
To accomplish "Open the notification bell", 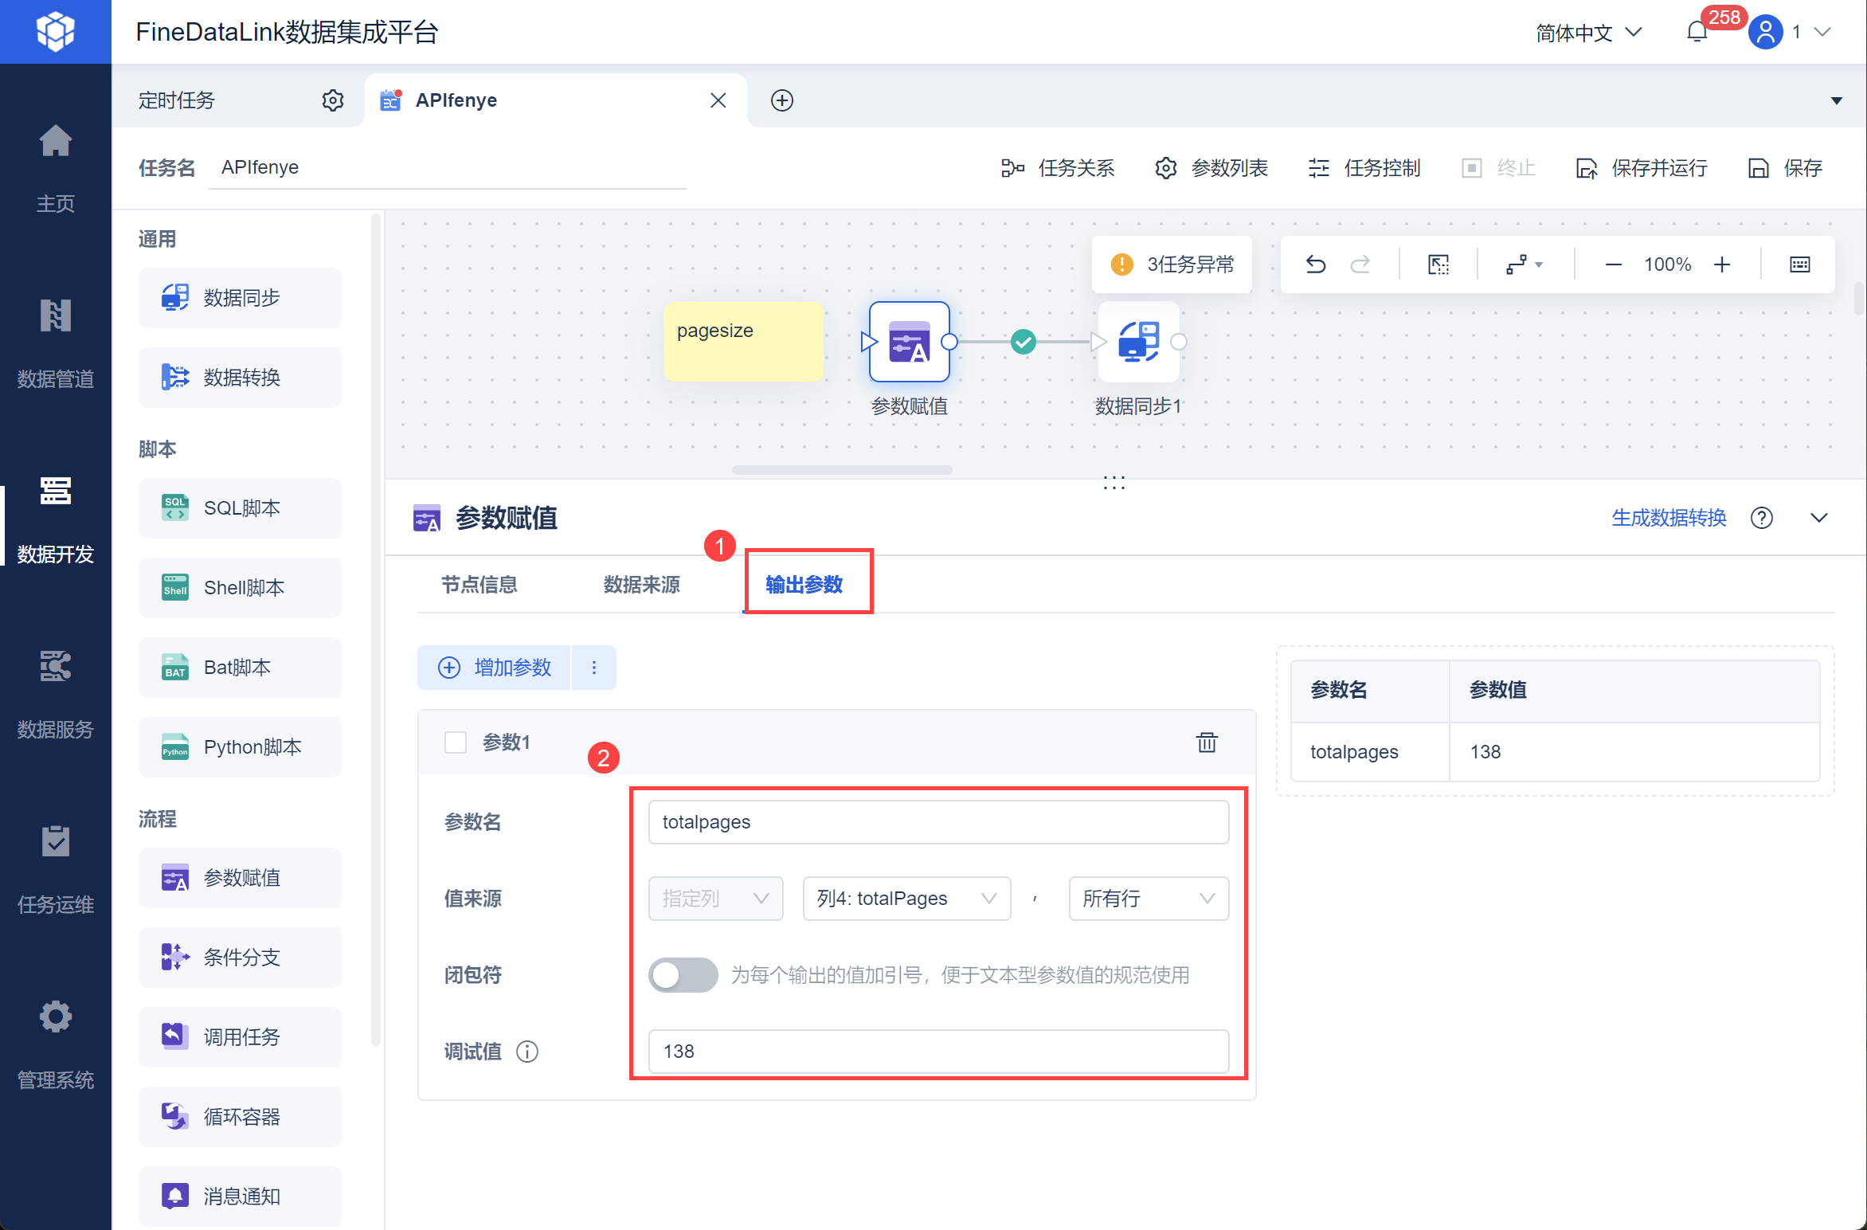I will point(1697,33).
